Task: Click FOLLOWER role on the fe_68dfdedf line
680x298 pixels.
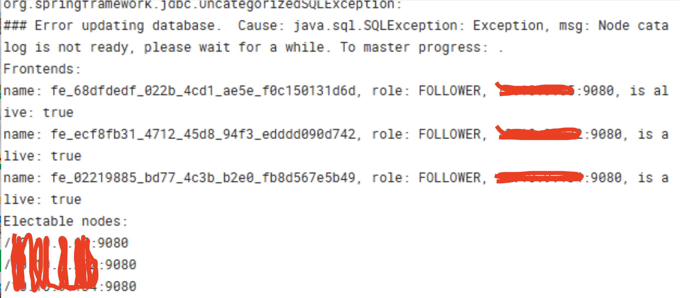Action: pyautogui.click(x=450, y=91)
